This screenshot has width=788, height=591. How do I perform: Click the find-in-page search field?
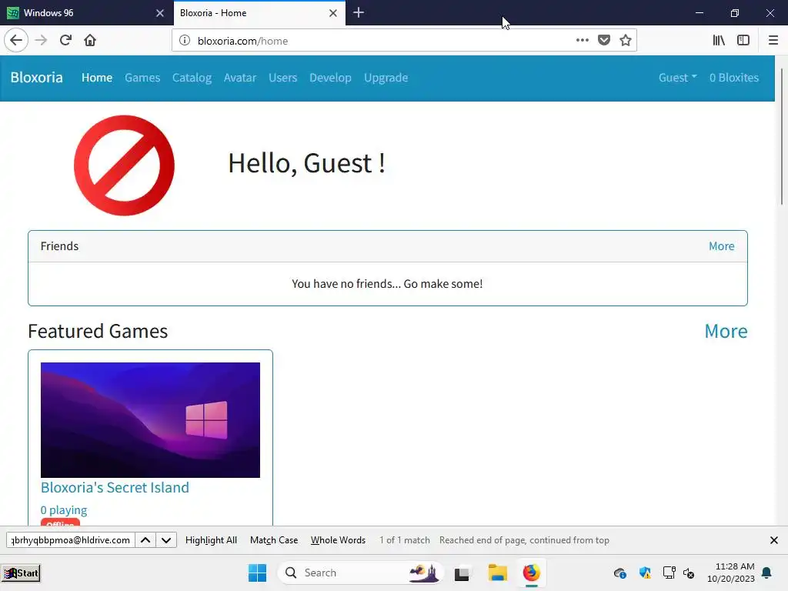coord(71,539)
